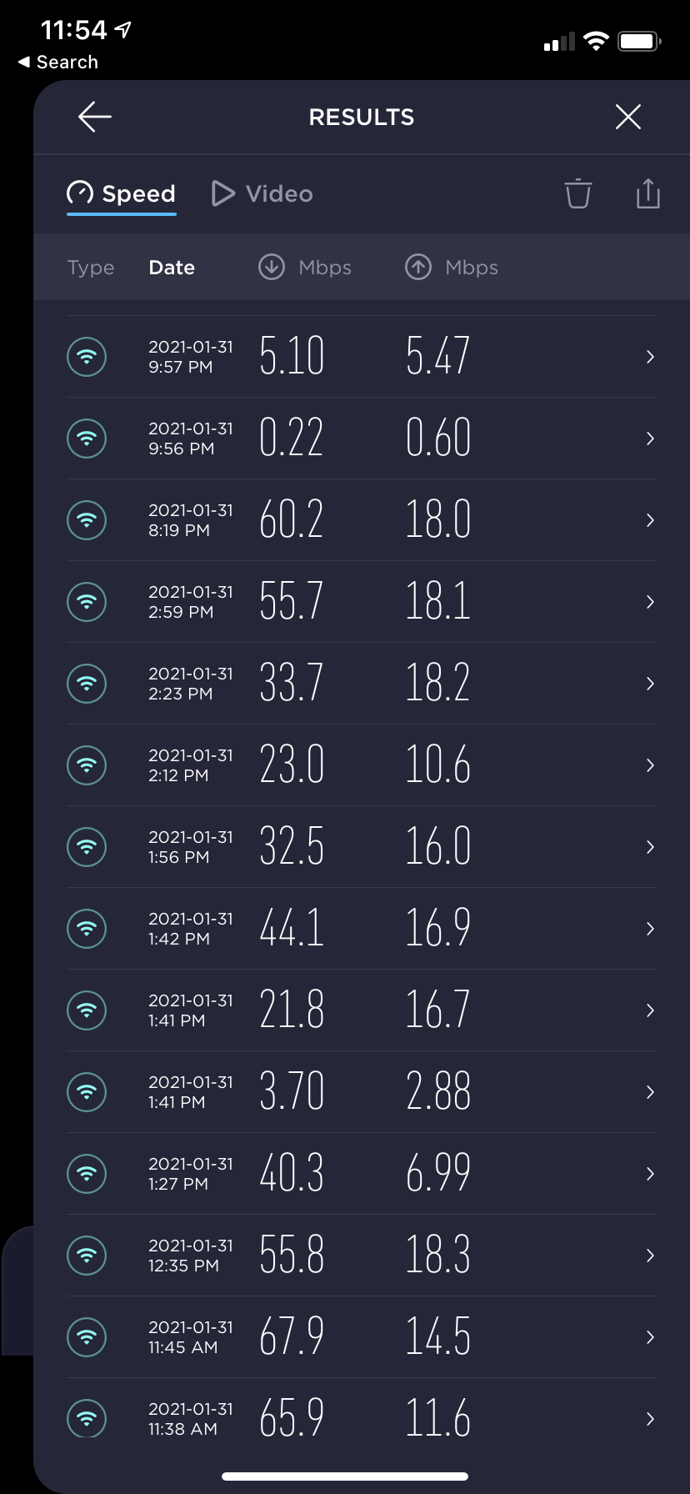Tap the share/export icon
This screenshot has height=1494, width=690.
click(x=647, y=193)
